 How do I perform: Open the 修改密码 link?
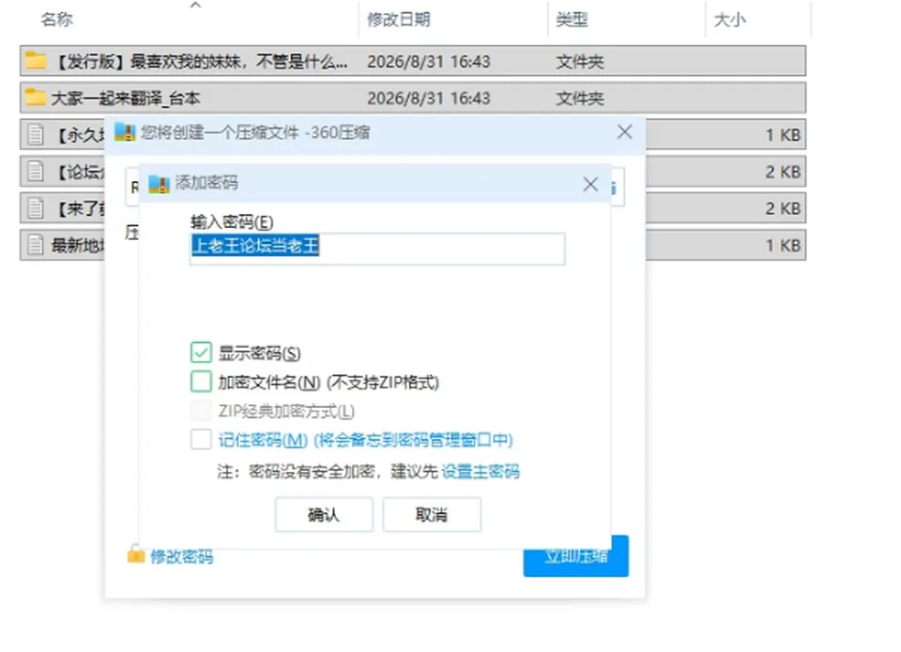(x=181, y=556)
